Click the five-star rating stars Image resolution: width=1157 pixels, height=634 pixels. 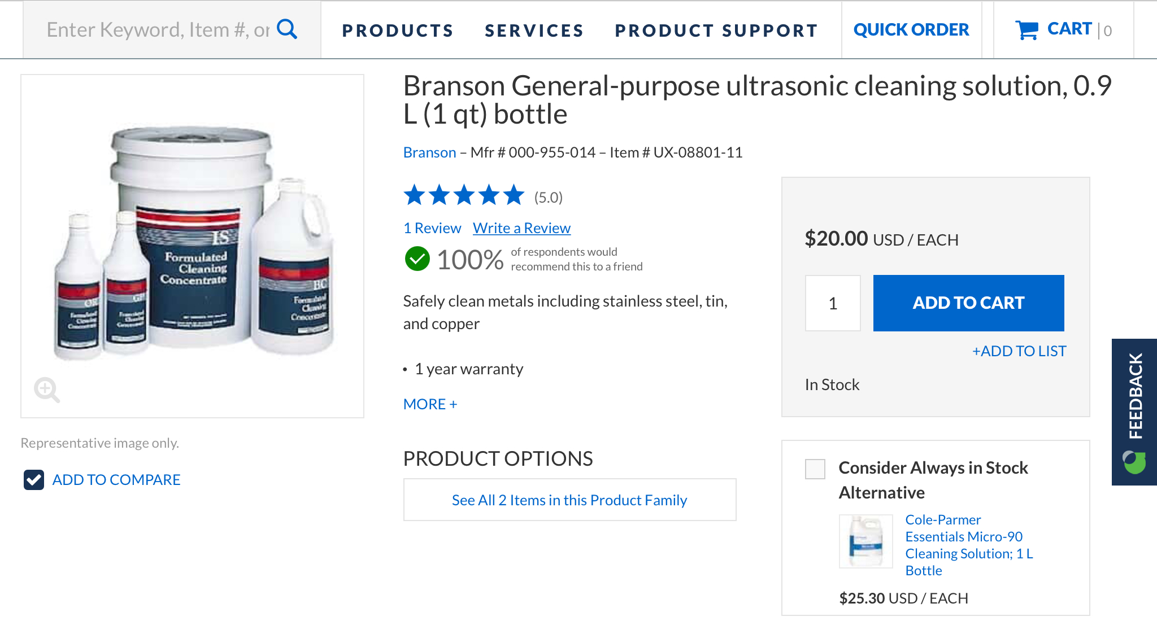pos(464,195)
